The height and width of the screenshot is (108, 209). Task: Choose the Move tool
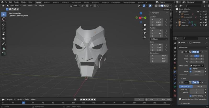coord(4,24)
